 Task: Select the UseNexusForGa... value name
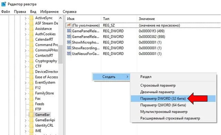coord(86,54)
